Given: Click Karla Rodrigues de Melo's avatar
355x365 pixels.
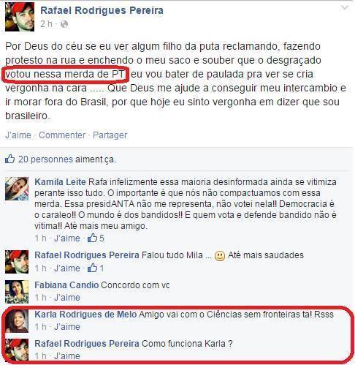Looking at the screenshot, I should click(17, 321).
